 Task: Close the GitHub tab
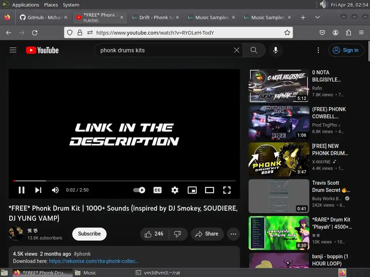66,17
